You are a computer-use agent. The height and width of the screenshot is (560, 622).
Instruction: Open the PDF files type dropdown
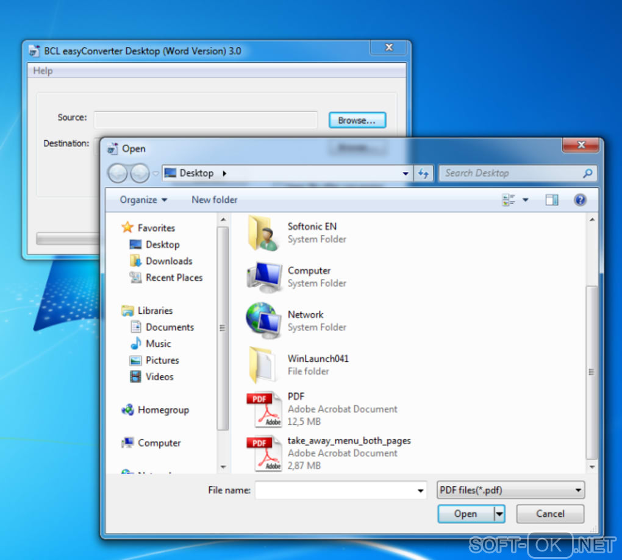[510, 490]
